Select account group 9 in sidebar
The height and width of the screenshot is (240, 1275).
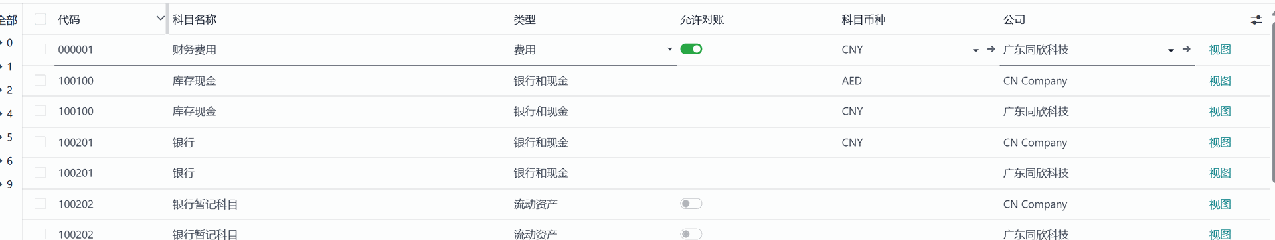pos(9,184)
